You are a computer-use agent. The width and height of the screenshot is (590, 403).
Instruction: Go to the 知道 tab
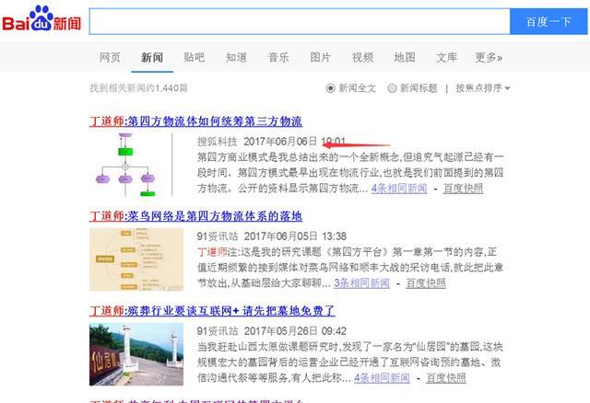(236, 57)
